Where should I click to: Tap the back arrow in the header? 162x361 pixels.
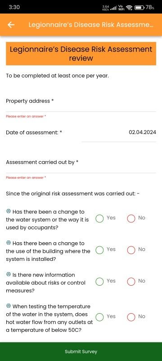[11, 25]
